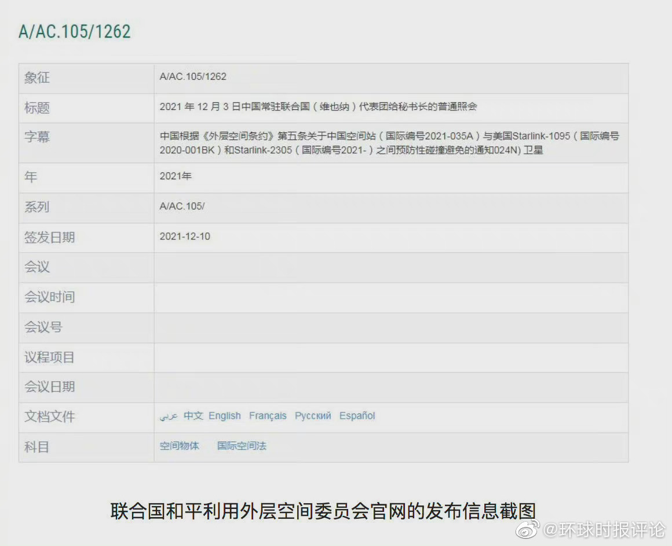This screenshot has height=546, width=672.
Task: Open the English document file link
Action: [x=225, y=416]
